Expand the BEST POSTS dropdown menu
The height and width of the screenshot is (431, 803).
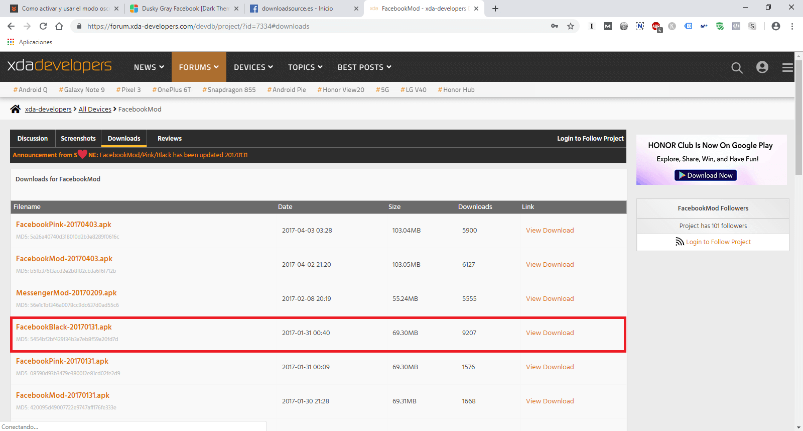(x=364, y=67)
